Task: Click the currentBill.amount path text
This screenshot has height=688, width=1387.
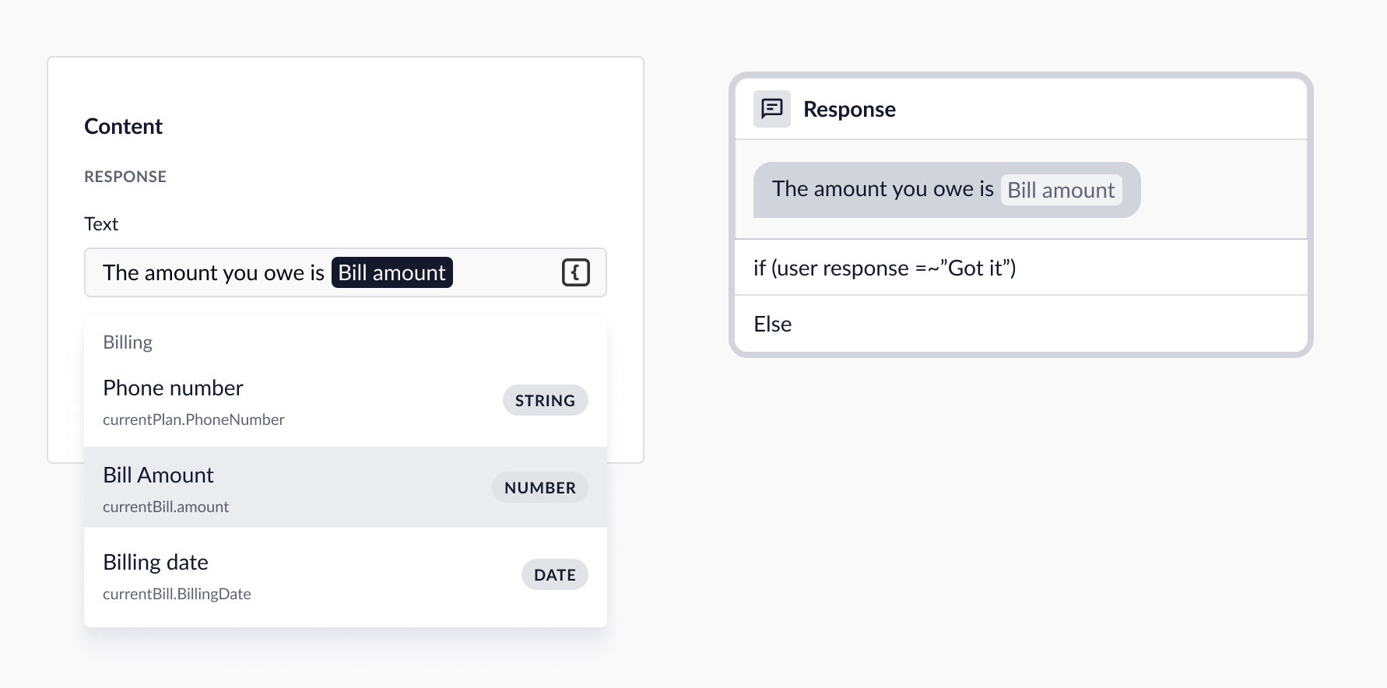Action: coord(166,507)
